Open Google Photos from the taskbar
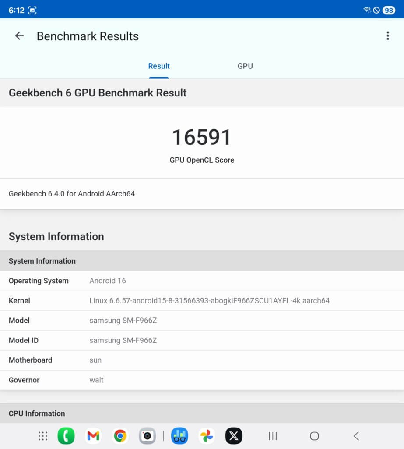 [207, 436]
